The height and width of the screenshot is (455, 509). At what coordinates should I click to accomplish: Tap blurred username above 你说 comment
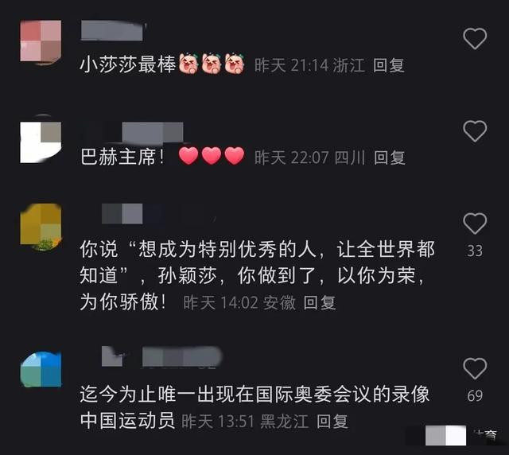[122, 214]
